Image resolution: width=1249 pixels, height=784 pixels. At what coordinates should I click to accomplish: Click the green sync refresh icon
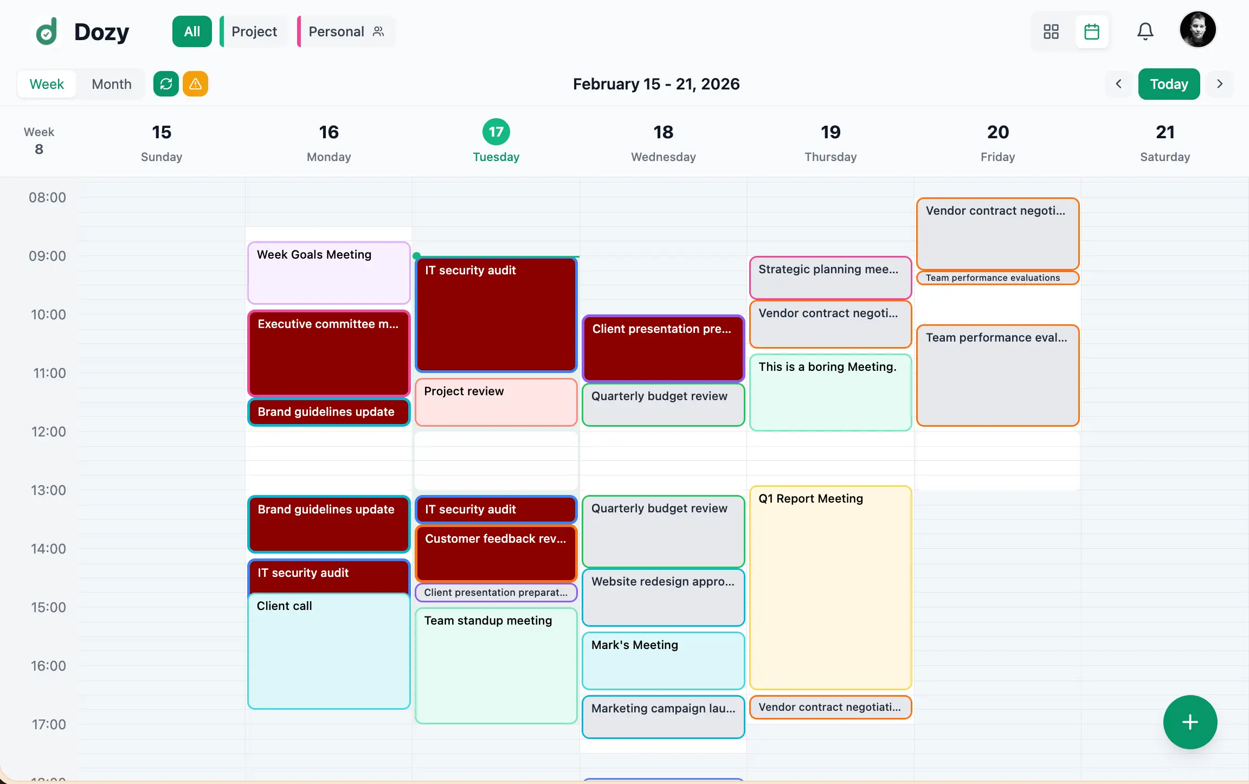click(x=165, y=84)
